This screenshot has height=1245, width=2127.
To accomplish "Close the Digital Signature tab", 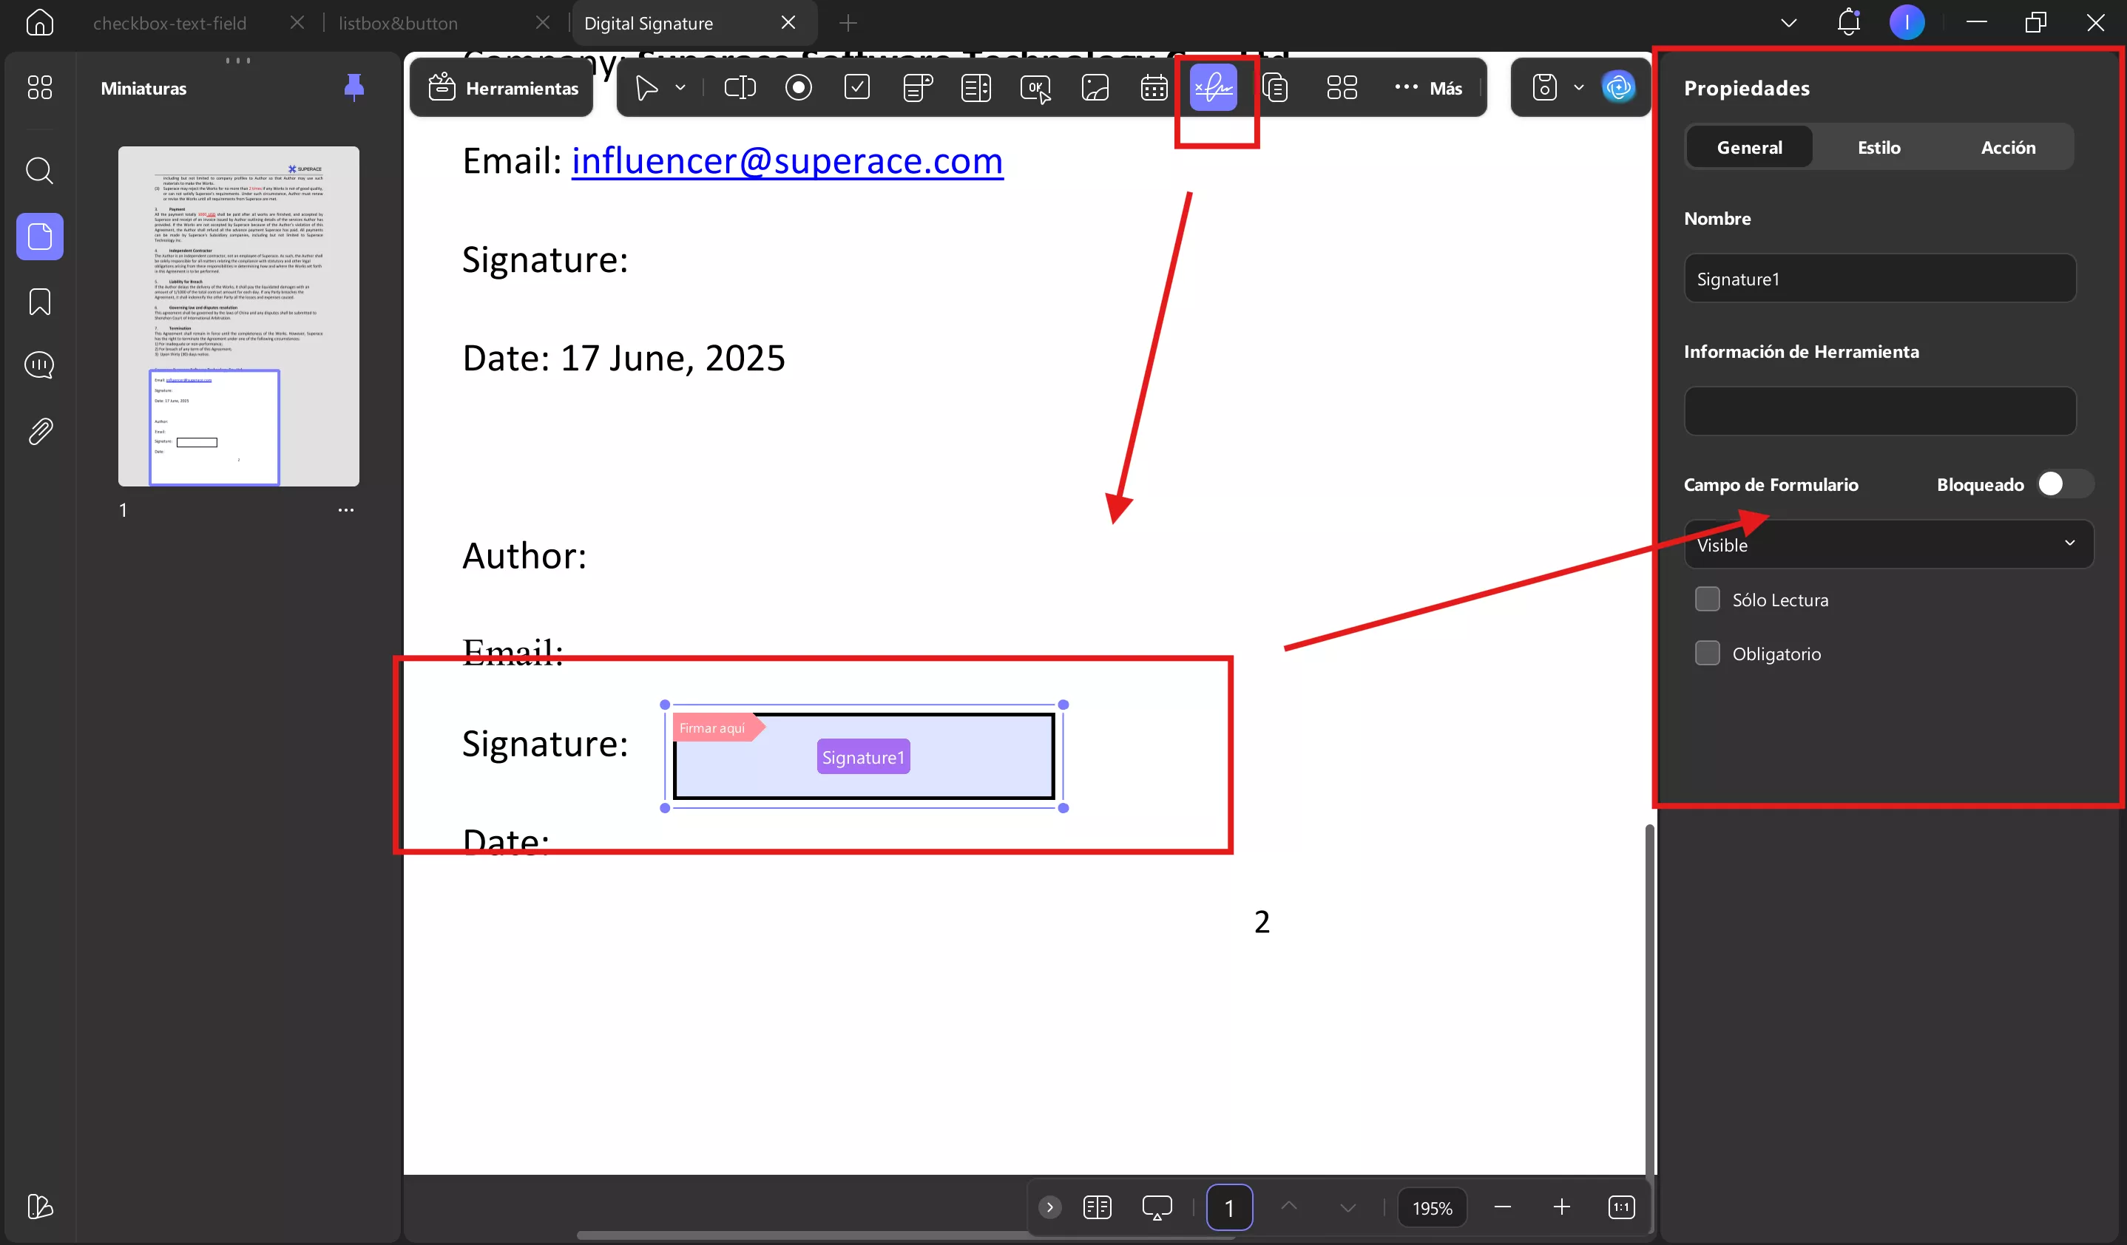I will click(788, 23).
